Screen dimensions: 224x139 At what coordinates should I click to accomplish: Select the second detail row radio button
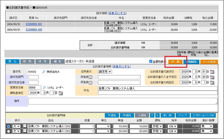pyautogui.click(x=8, y=131)
